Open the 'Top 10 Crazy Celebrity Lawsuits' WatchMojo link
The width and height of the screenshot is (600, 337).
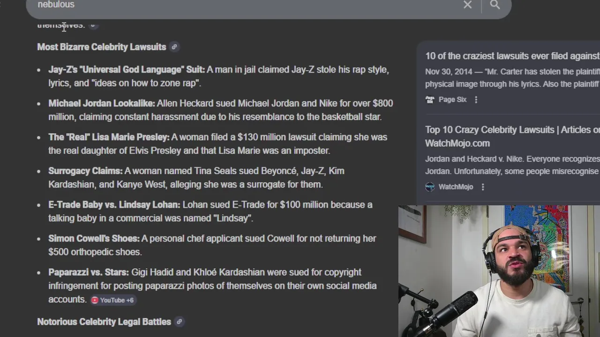(512, 136)
